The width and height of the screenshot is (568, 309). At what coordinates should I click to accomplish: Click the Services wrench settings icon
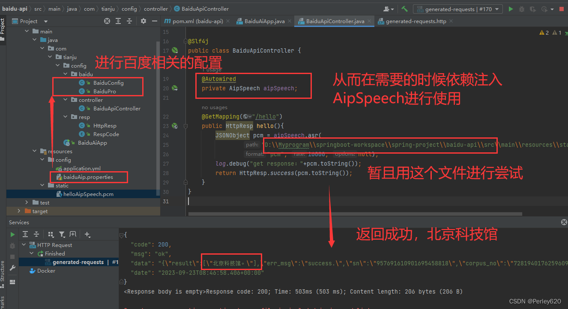point(12,268)
